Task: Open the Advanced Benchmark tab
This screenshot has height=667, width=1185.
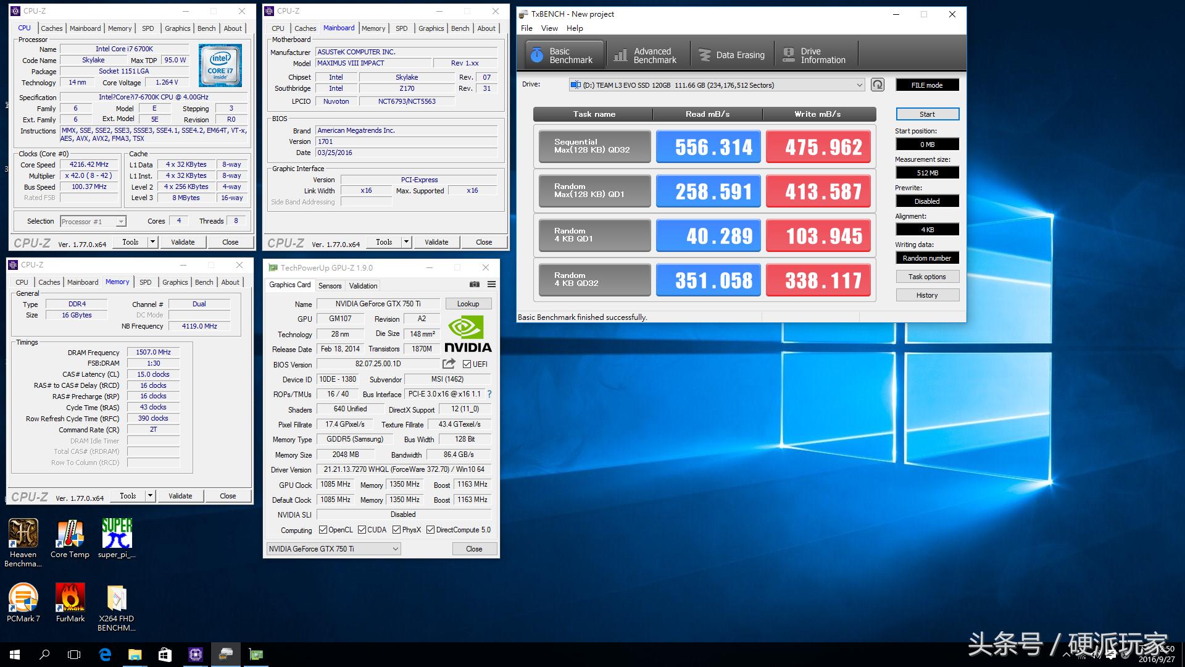Action: click(646, 56)
